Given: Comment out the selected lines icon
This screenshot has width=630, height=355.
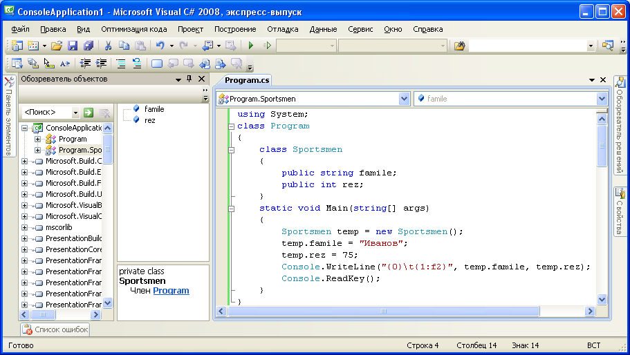Looking at the screenshot, I should [x=120, y=64].
